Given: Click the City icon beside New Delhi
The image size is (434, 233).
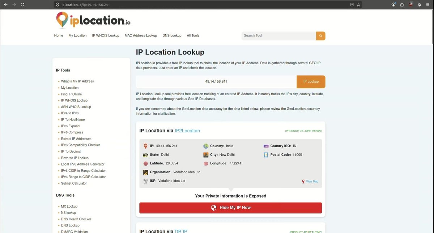Looking at the screenshot, I should click(206, 155).
